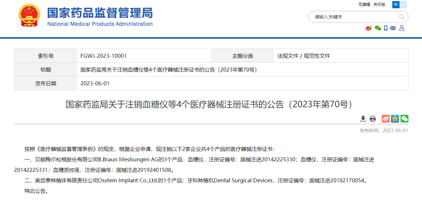The image size is (422, 203).
Task: Open the header Weibo icon
Action: pyautogui.click(x=369, y=28)
